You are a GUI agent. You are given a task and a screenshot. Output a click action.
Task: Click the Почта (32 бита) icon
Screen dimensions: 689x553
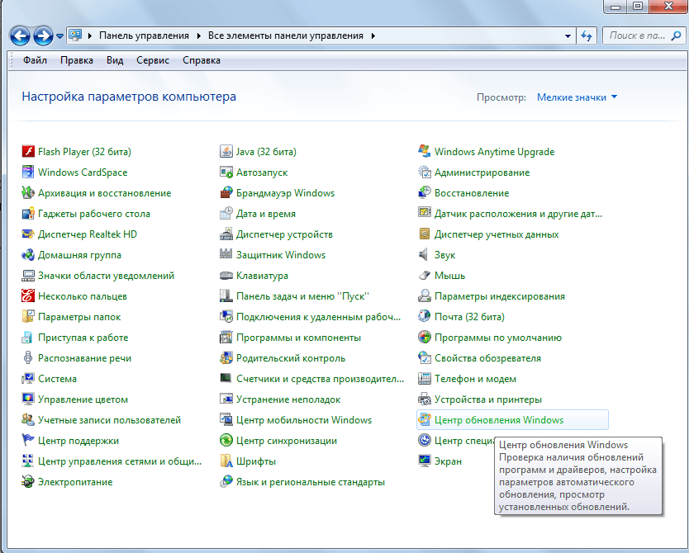pos(424,316)
